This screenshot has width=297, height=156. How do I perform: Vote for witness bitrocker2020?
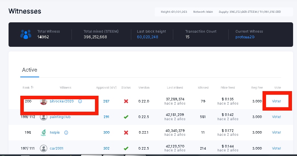tap(276, 101)
